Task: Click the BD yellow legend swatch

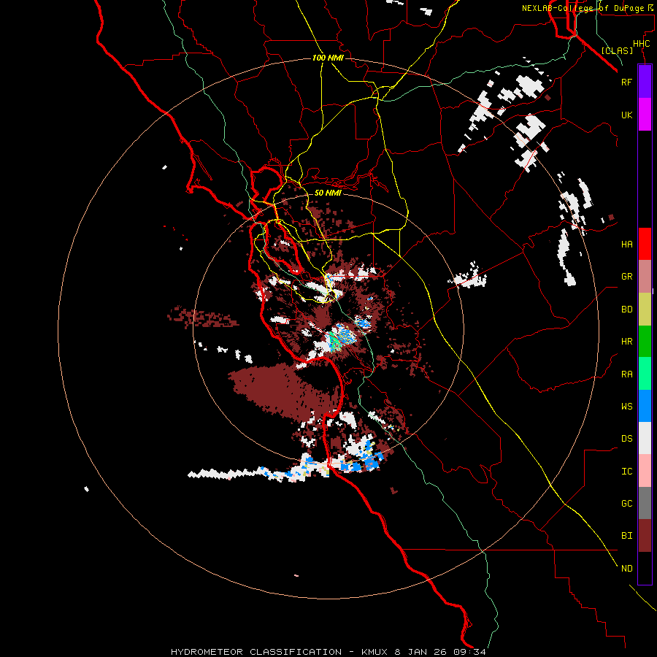Action: [x=645, y=310]
